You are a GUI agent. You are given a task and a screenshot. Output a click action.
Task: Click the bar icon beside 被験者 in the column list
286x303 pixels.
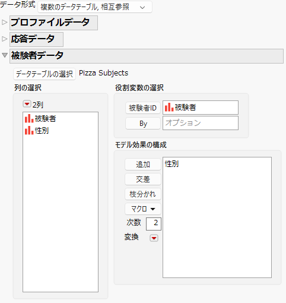coord(29,119)
